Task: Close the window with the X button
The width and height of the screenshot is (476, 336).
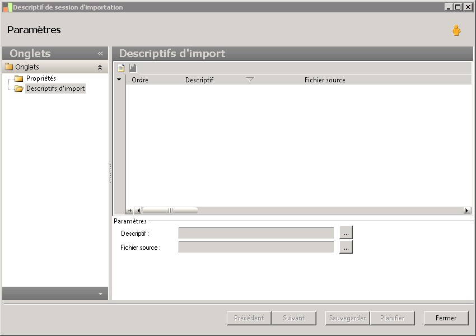Action: pos(468,7)
